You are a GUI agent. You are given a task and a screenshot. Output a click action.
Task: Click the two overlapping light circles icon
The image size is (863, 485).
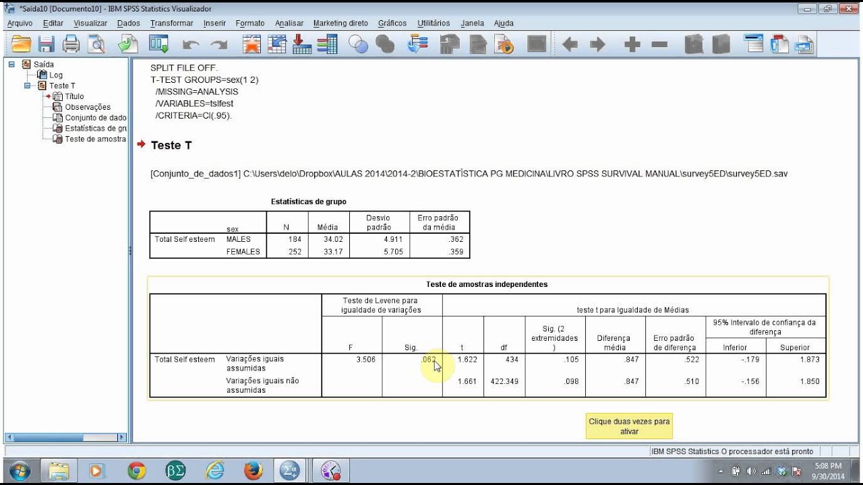359,44
